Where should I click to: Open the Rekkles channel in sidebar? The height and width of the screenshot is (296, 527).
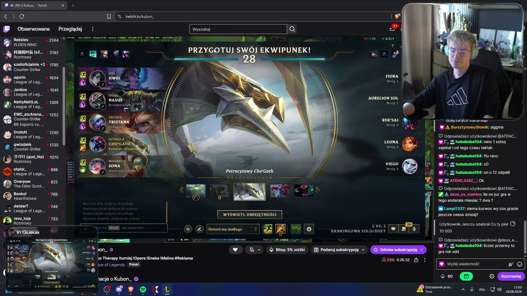coord(32,42)
